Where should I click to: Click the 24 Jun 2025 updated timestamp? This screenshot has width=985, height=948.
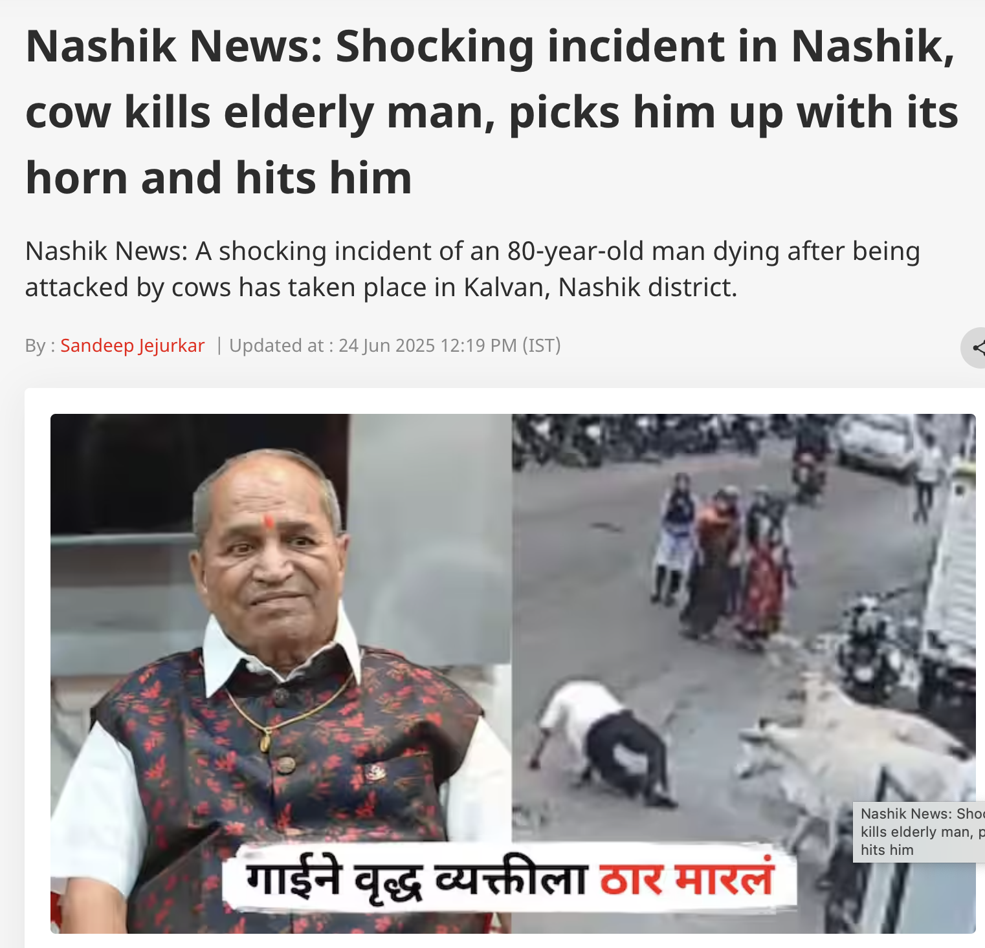(428, 345)
